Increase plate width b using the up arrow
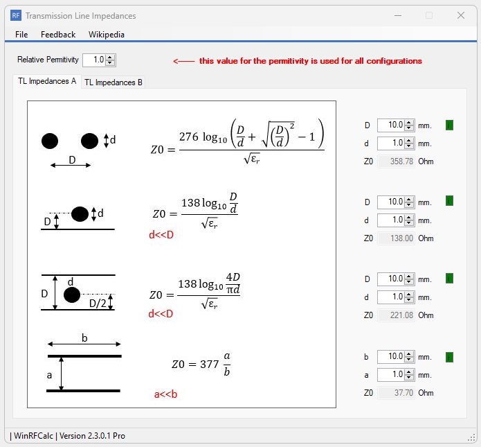Viewport: 481px width, 447px height. click(x=409, y=353)
